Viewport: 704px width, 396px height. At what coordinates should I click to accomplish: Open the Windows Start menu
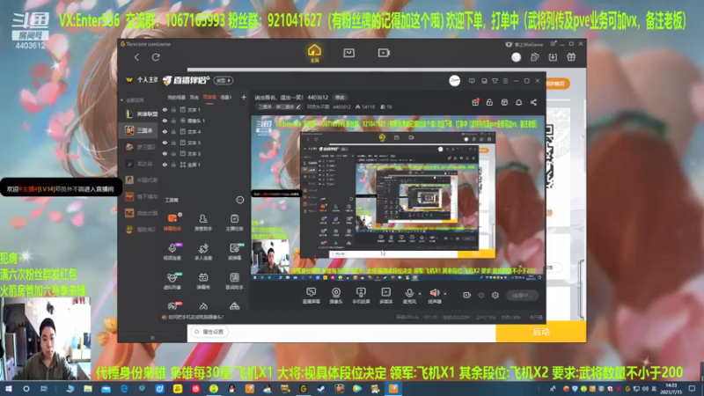(9, 389)
